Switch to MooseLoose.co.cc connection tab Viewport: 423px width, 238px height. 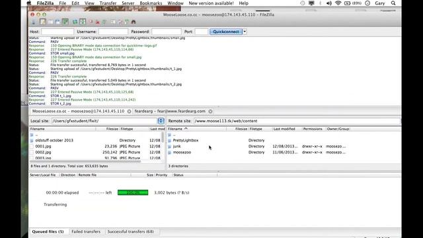pos(78,111)
